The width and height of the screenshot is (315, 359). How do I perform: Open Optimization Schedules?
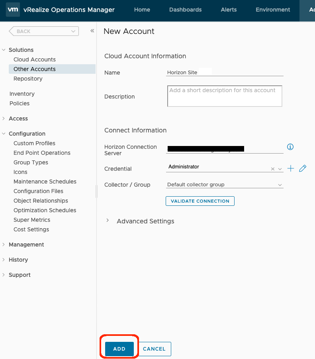[45, 210]
